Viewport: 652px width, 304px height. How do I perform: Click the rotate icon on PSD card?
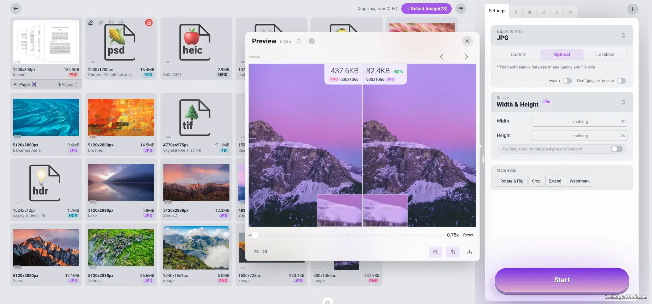(121, 23)
